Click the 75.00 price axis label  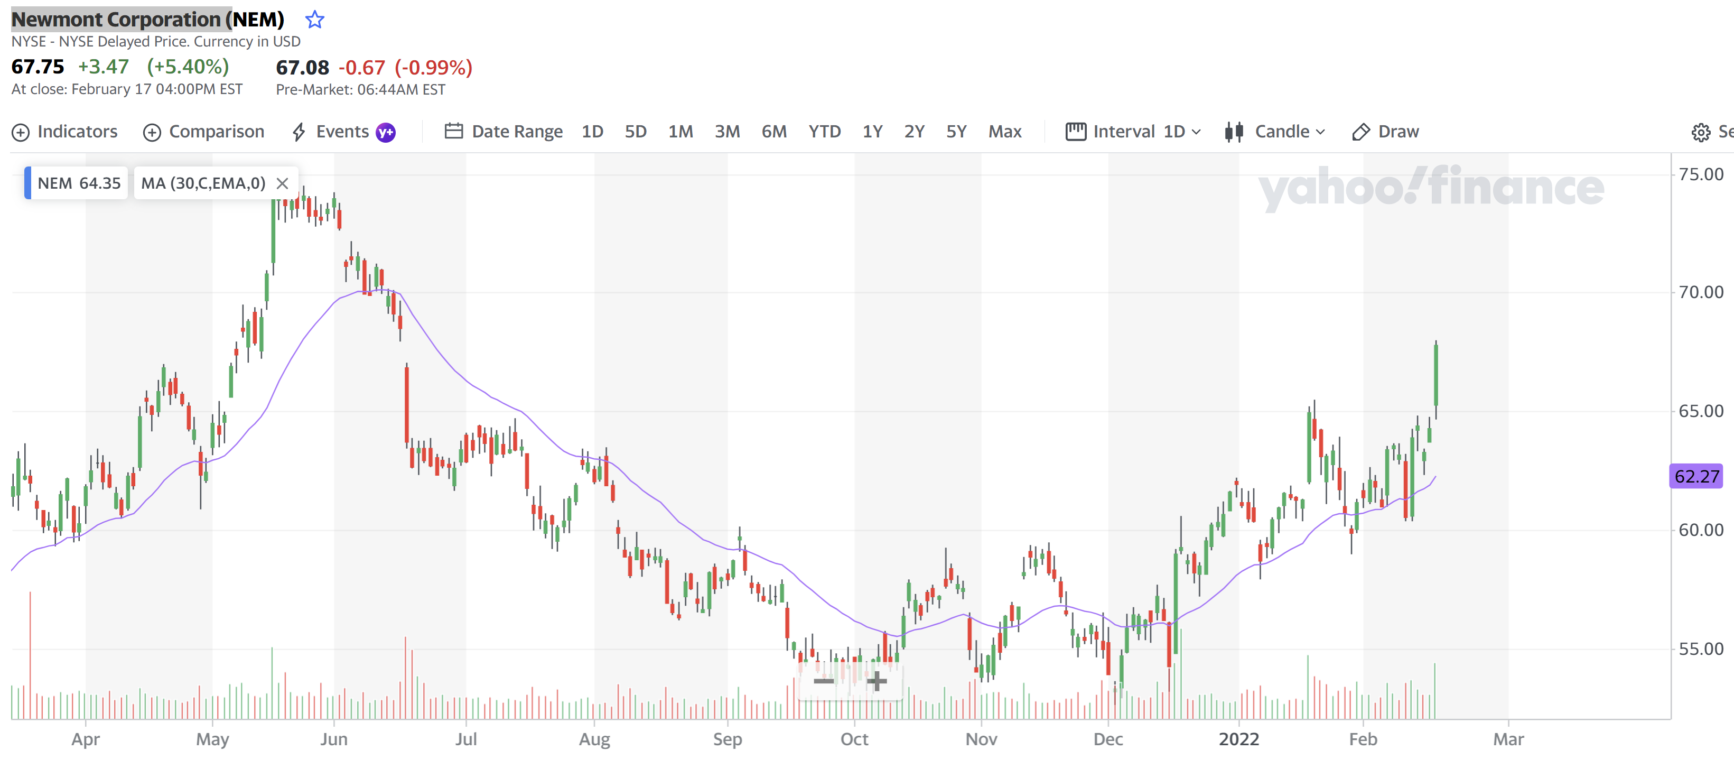(1701, 174)
